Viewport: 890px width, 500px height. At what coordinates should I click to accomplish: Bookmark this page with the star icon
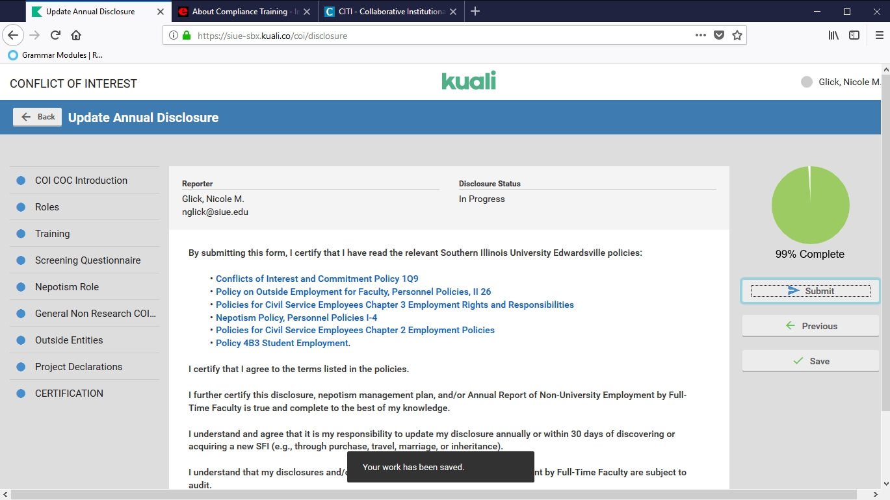tap(737, 36)
